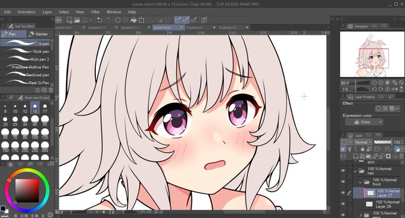Open the Edit menu
Image resolution: width=405 pixels, height=218 pixels.
coord(7,12)
